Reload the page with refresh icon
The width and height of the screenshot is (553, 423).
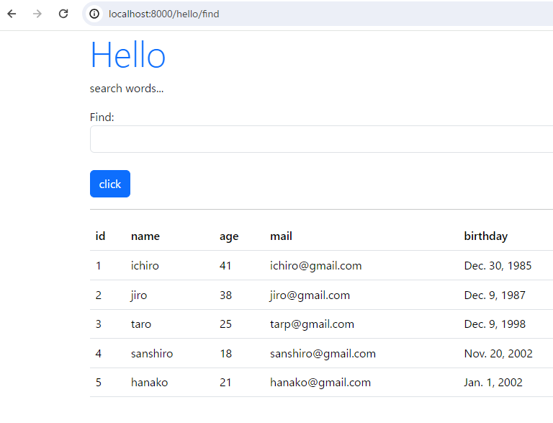click(63, 14)
